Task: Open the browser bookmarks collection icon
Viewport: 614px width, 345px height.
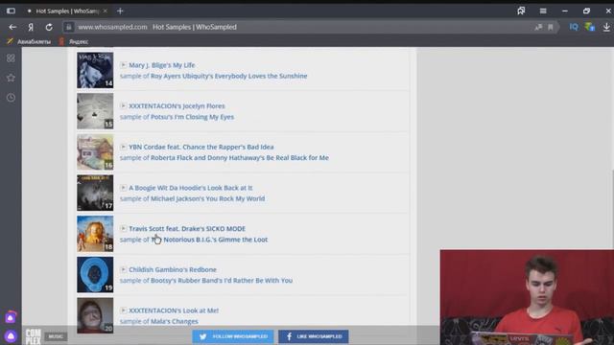Action: [521, 11]
